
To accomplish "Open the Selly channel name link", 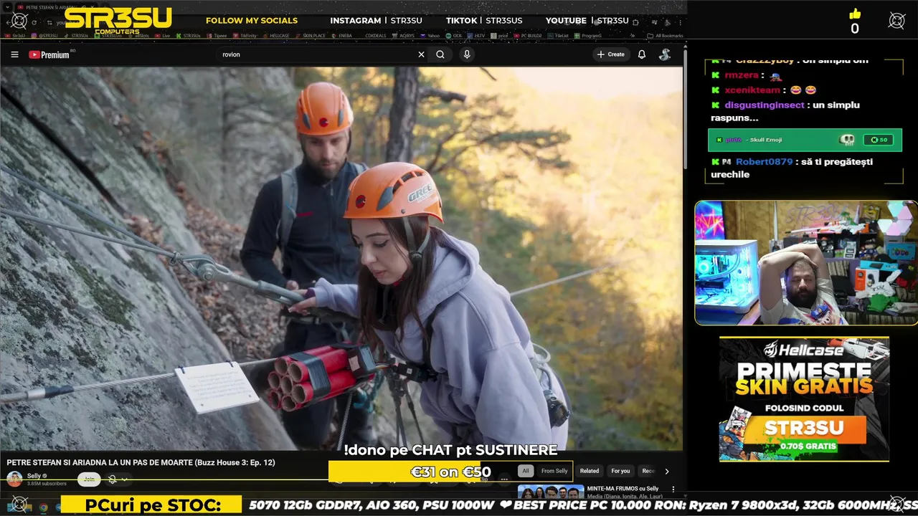I will pyautogui.click(x=34, y=476).
